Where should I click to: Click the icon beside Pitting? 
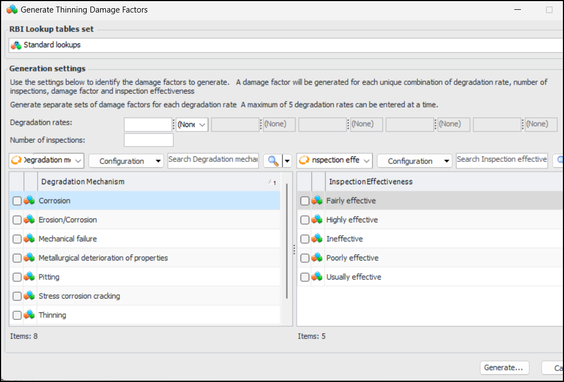[29, 277]
